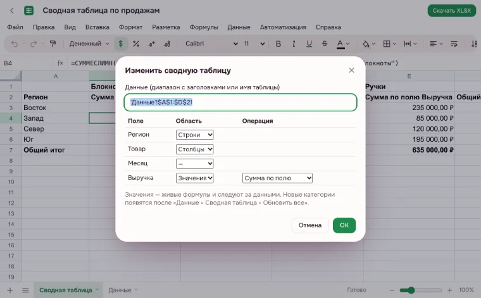The width and height of the screenshot is (481, 298).
Task: Click the strikethrough icon
Action: pyautogui.click(x=325, y=44)
